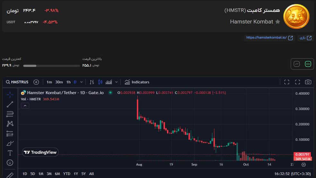Screen dimensions: 316x178
Task: Select the D daily interval
Action: click(75, 82)
